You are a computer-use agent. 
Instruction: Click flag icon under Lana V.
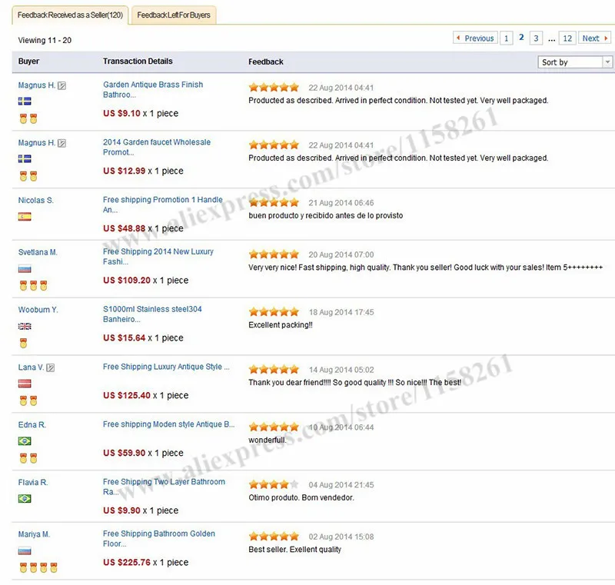click(x=25, y=384)
